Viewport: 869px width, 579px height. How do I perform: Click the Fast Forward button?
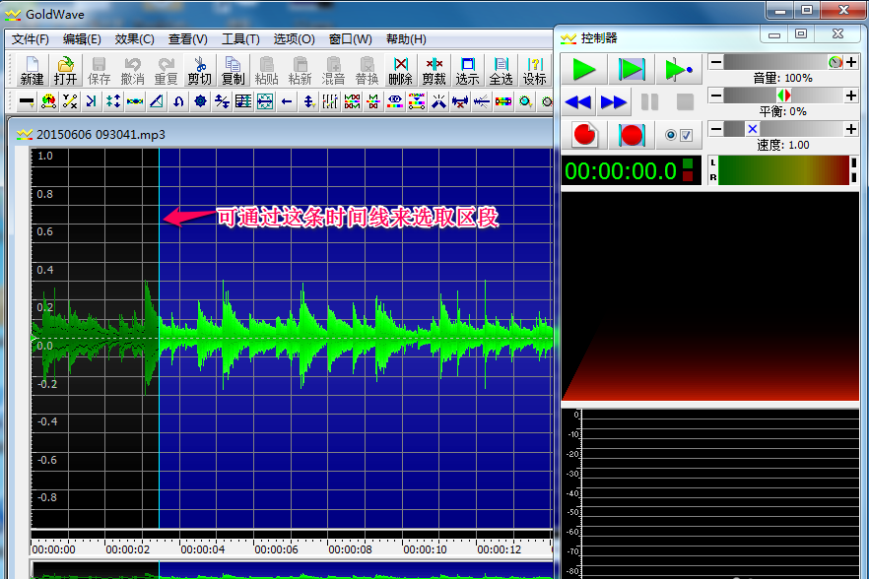[x=614, y=101]
